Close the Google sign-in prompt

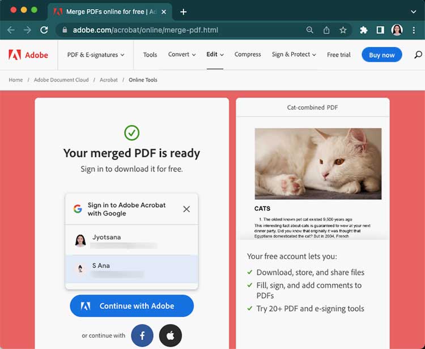(x=186, y=209)
